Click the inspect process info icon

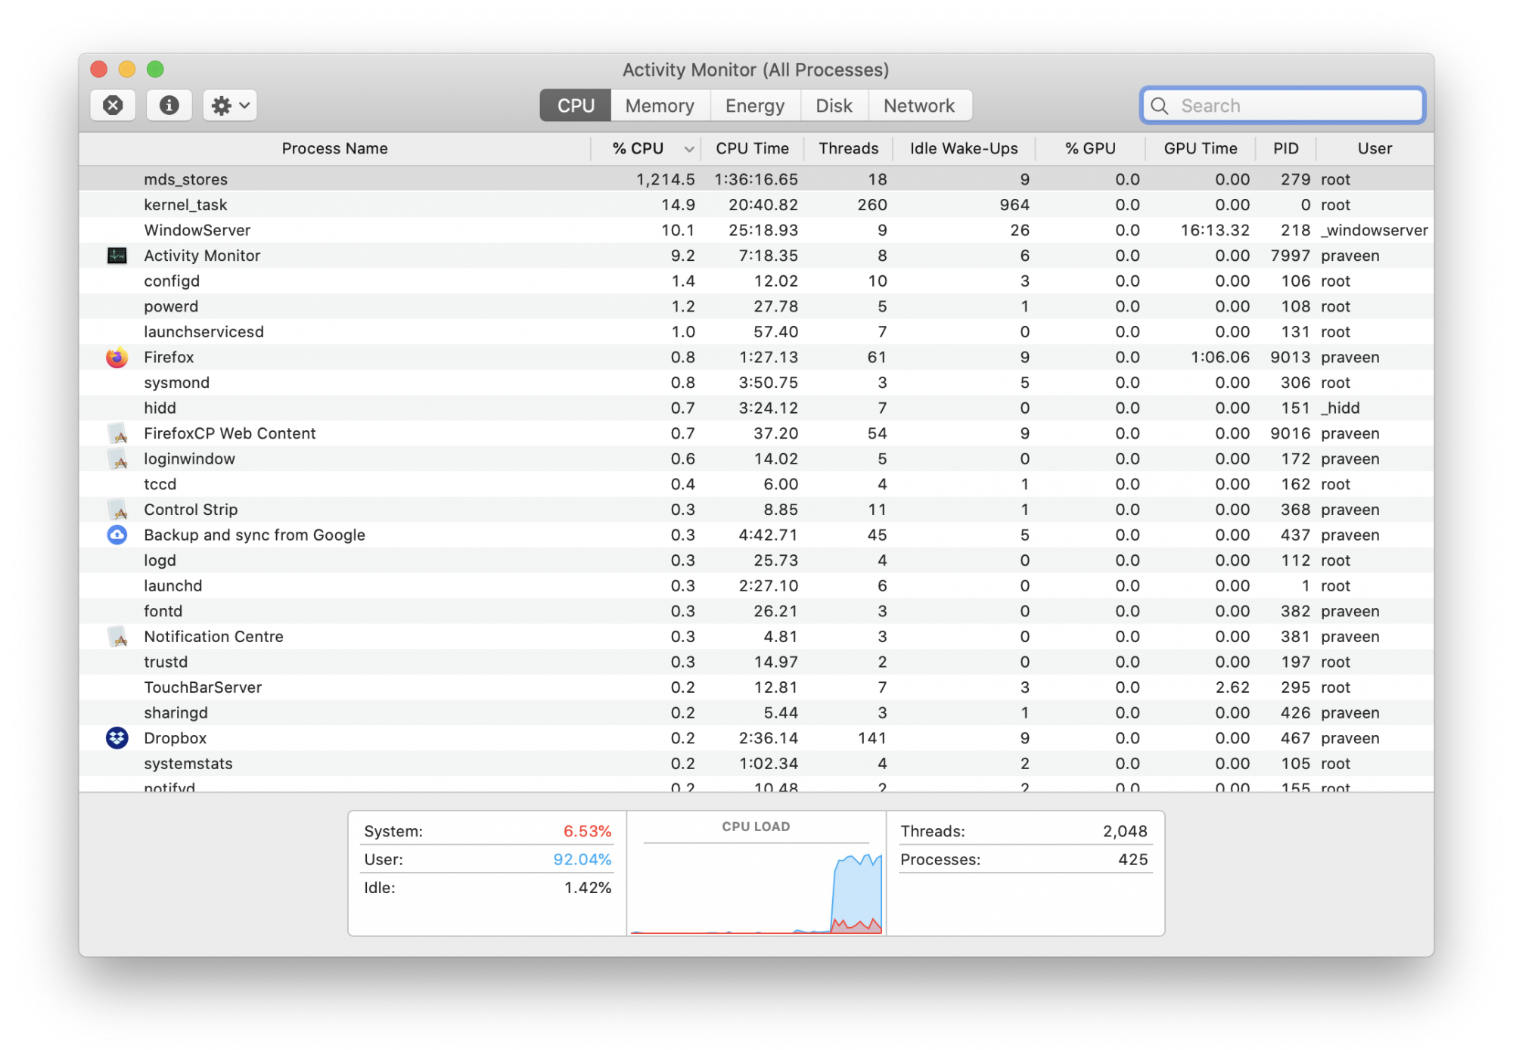(169, 105)
